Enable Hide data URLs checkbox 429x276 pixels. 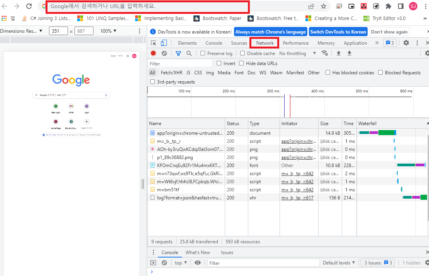coord(241,63)
